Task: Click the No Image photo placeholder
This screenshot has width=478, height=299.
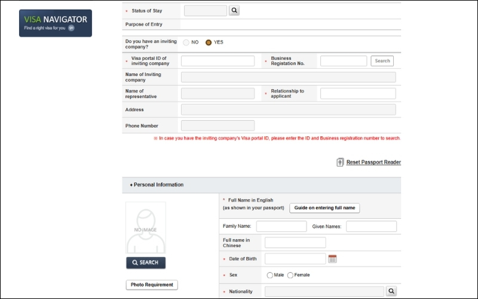Action: 145,228
